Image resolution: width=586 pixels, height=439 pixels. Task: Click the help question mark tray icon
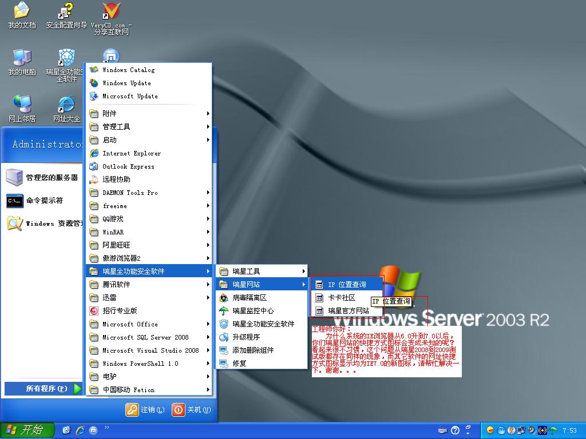click(456, 430)
